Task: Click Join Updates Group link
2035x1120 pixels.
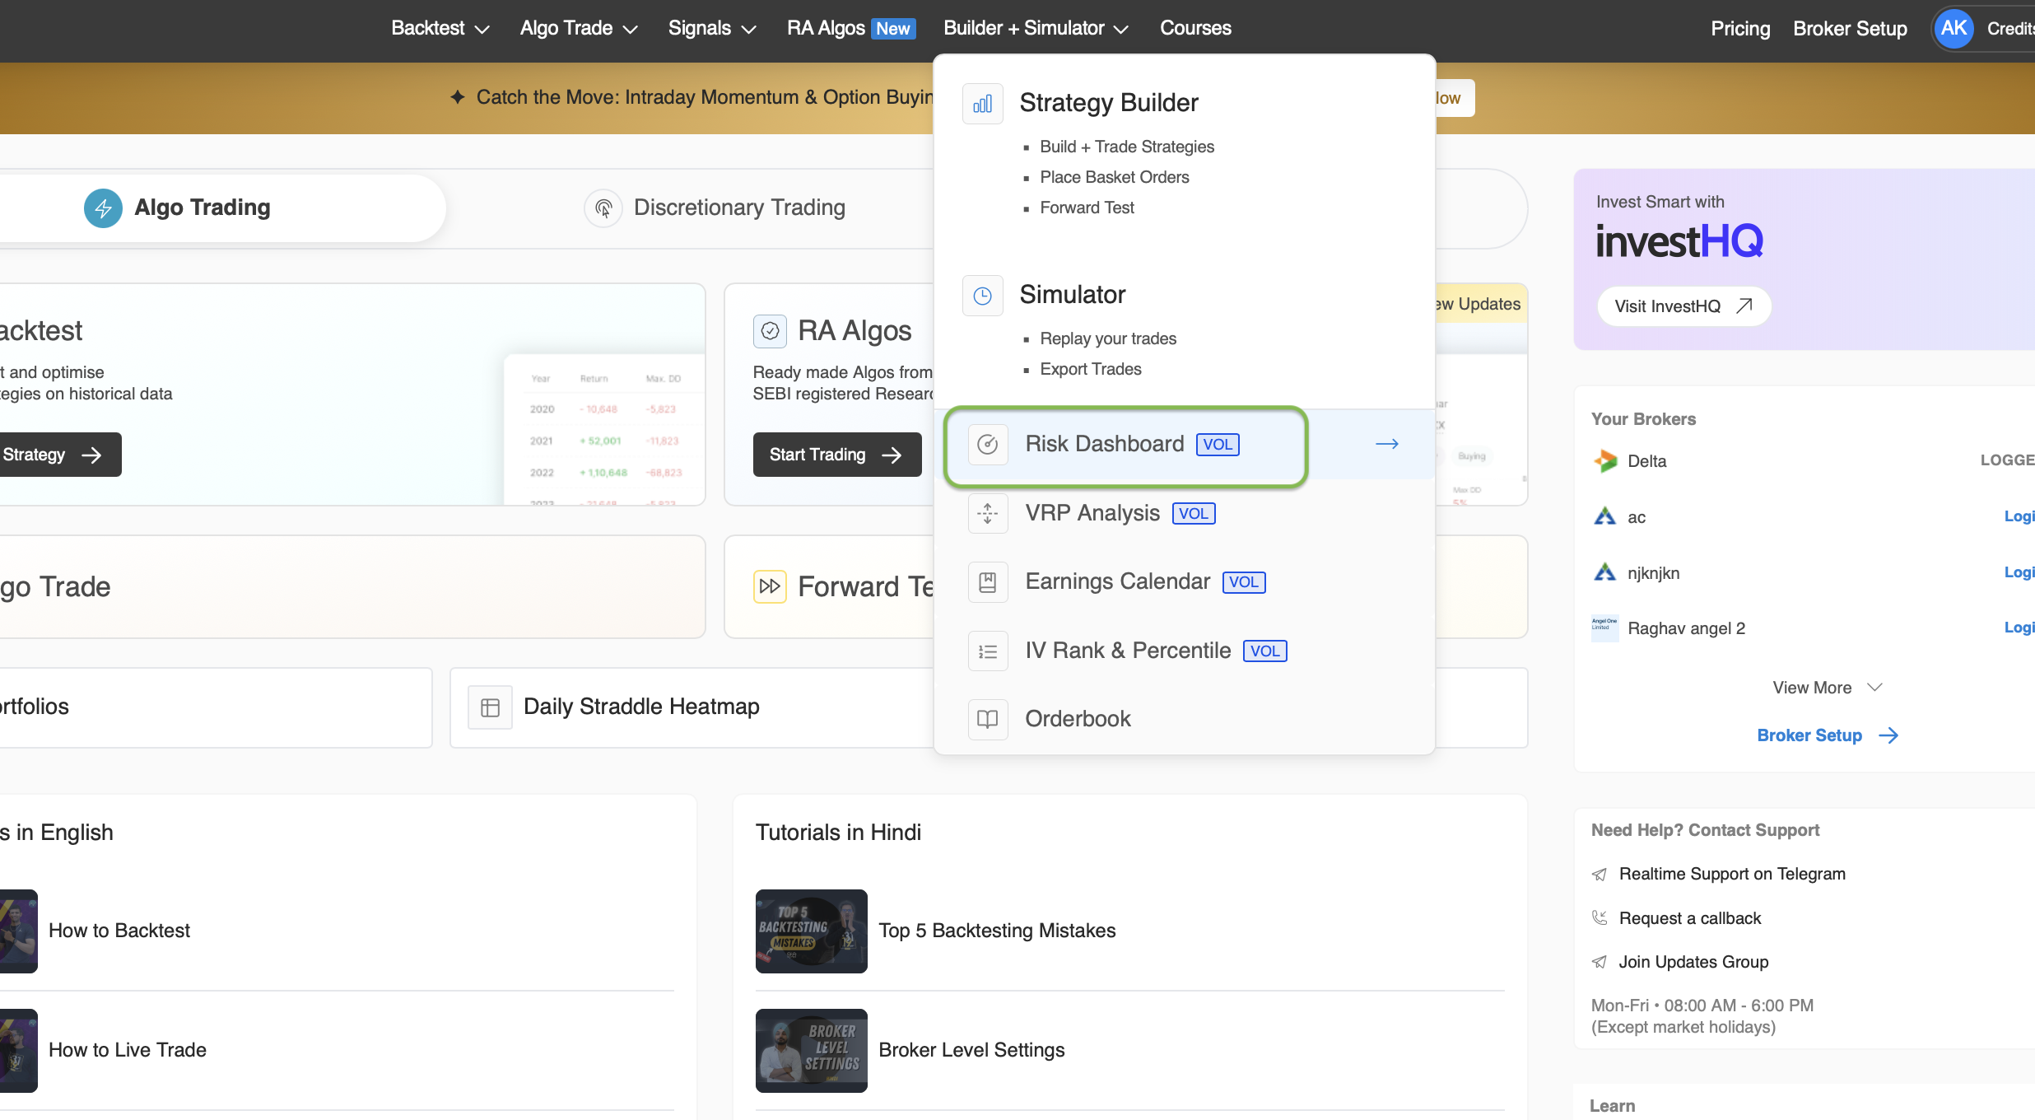Action: pyautogui.click(x=1693, y=962)
